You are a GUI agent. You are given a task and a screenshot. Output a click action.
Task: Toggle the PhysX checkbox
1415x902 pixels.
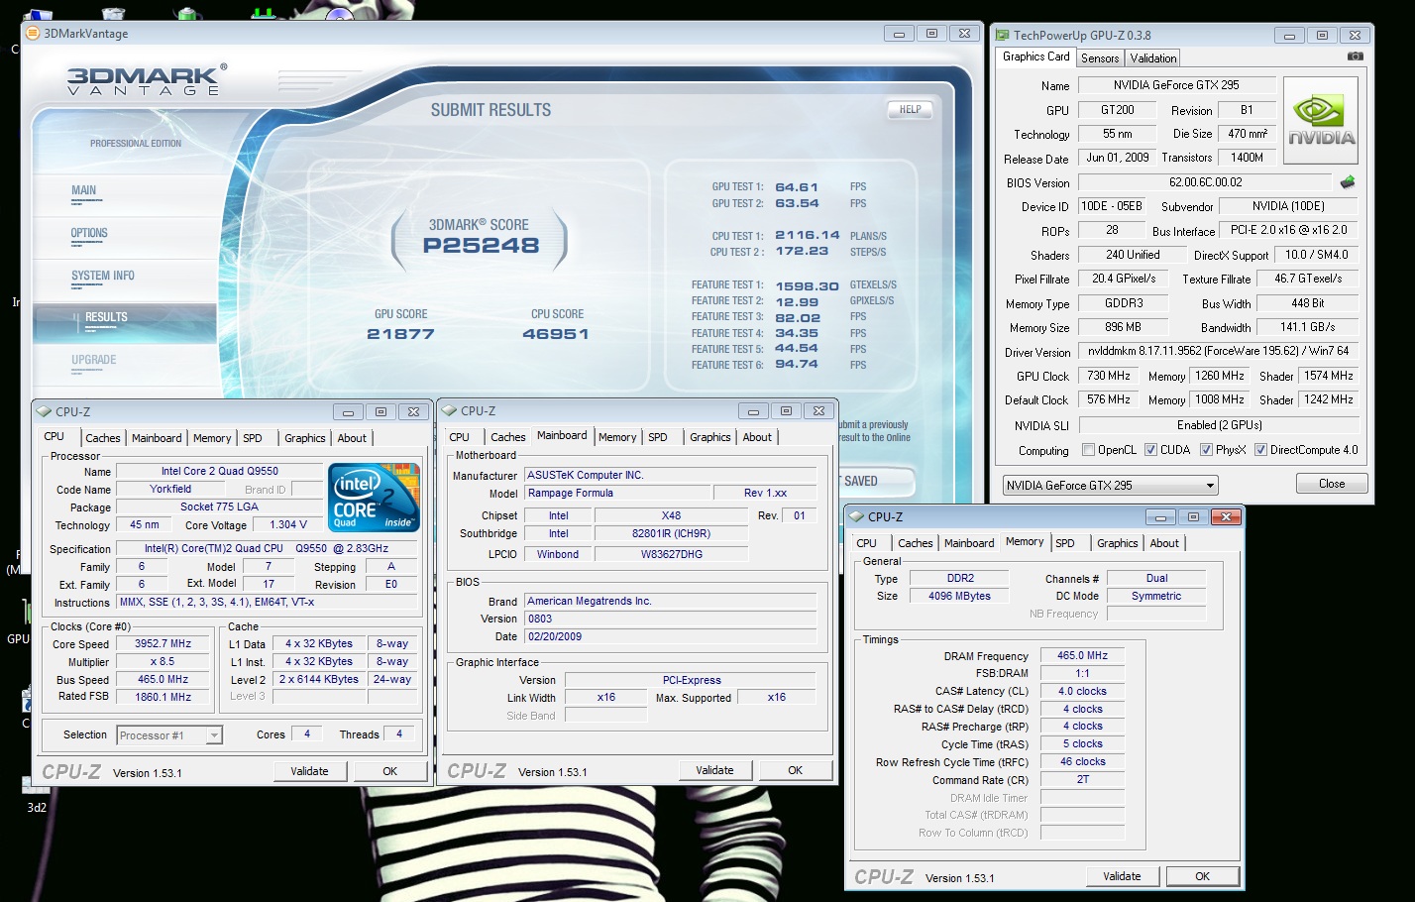tap(1206, 450)
